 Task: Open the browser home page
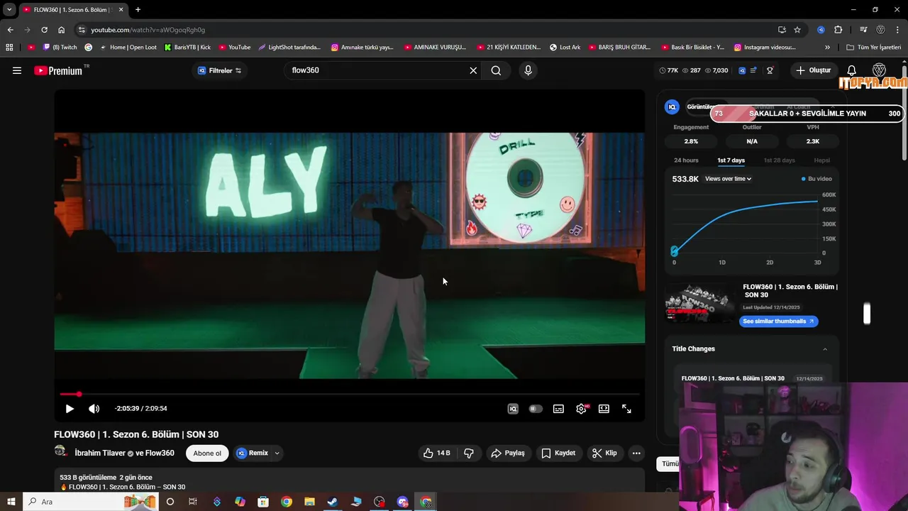coord(61,30)
